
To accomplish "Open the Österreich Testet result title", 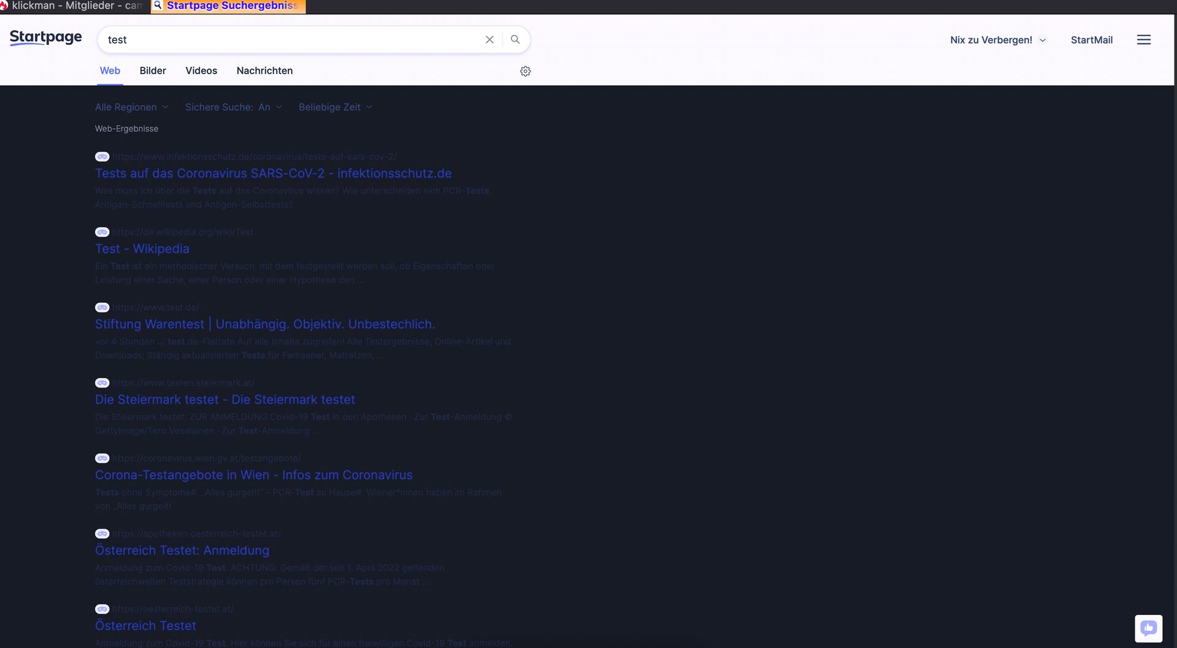I will (x=146, y=626).
